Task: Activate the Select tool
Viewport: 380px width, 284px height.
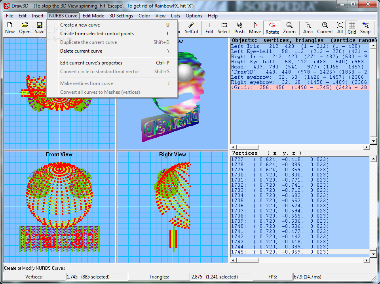Action: [x=224, y=28]
